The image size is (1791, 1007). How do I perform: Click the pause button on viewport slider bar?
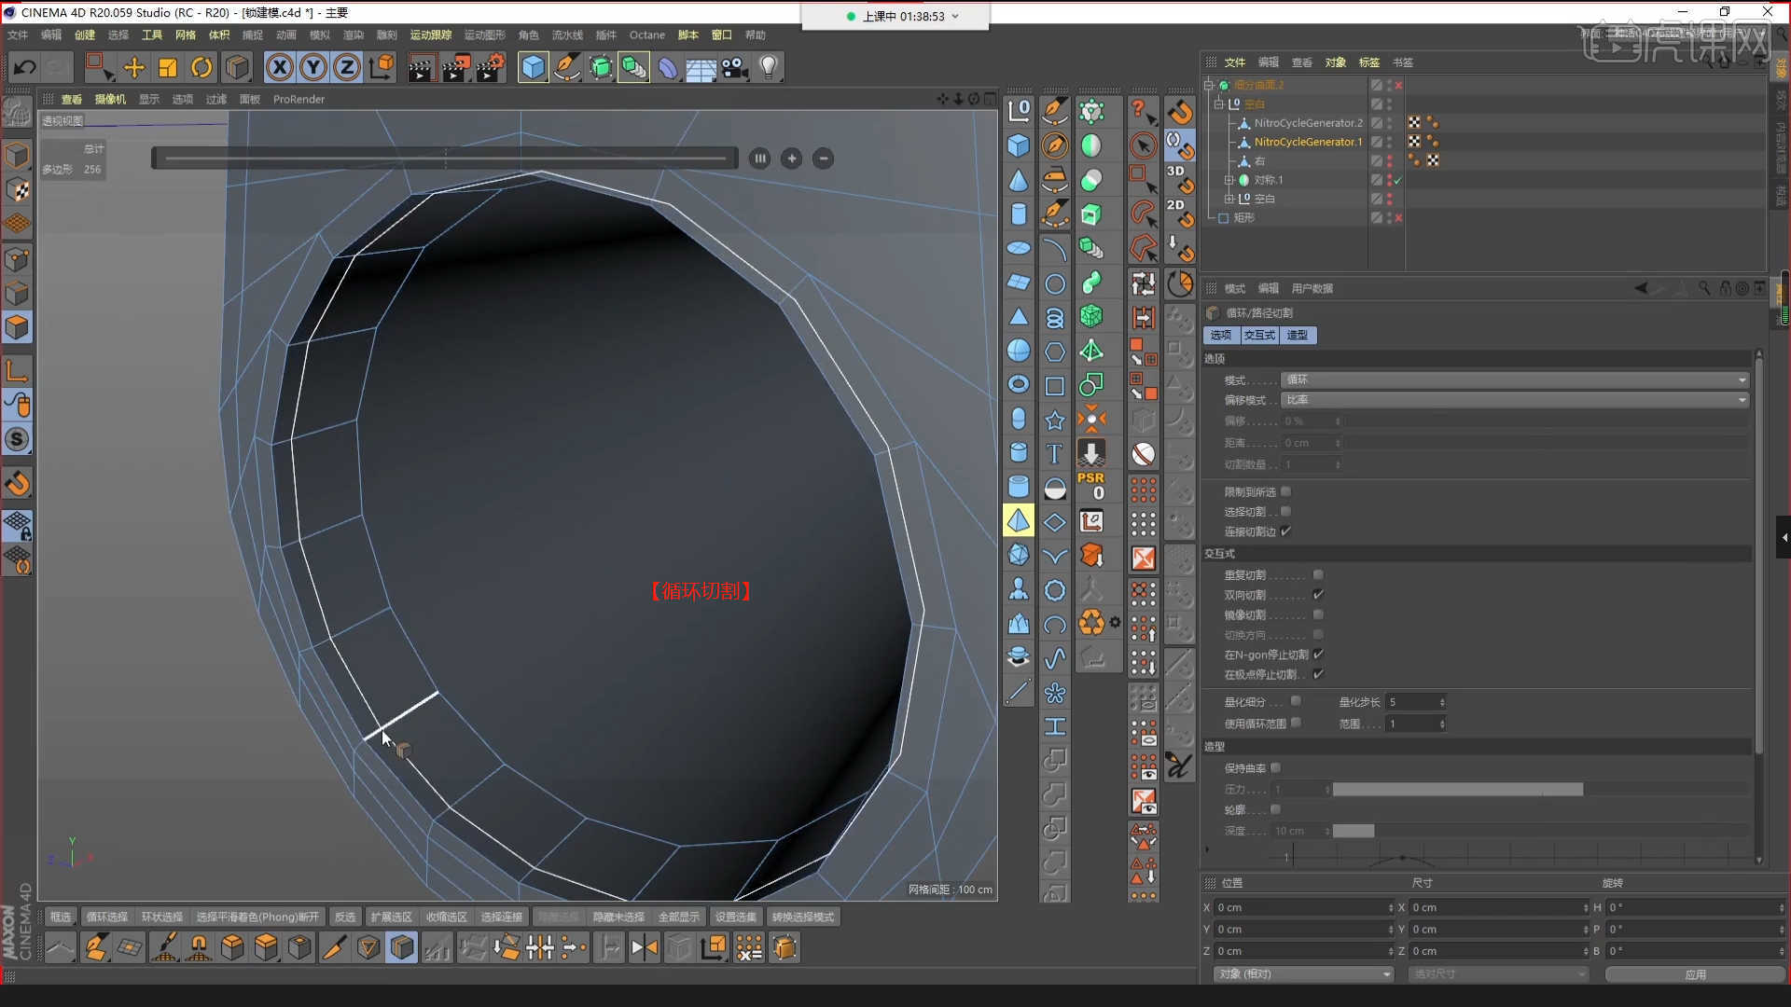coord(760,159)
